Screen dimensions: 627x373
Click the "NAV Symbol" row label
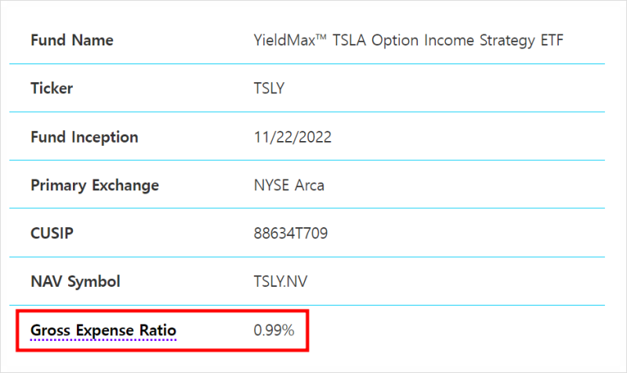(75, 282)
